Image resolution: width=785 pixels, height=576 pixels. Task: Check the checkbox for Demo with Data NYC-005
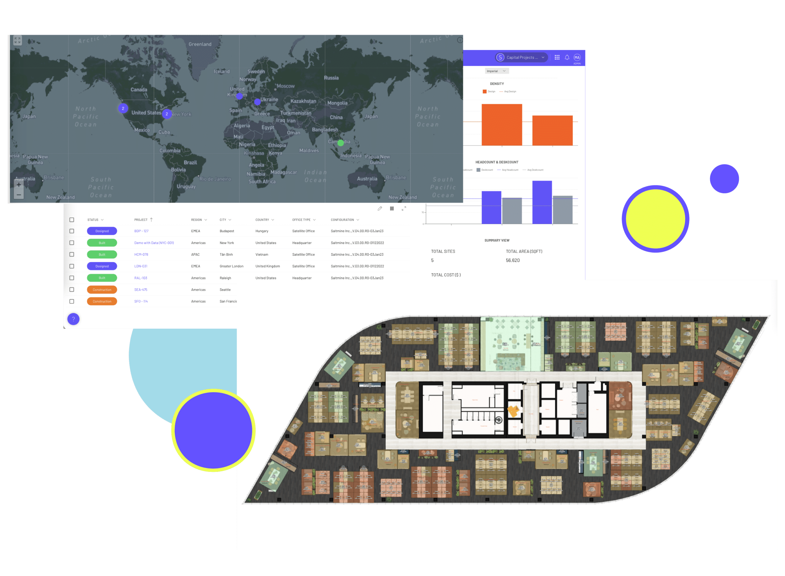[71, 243]
